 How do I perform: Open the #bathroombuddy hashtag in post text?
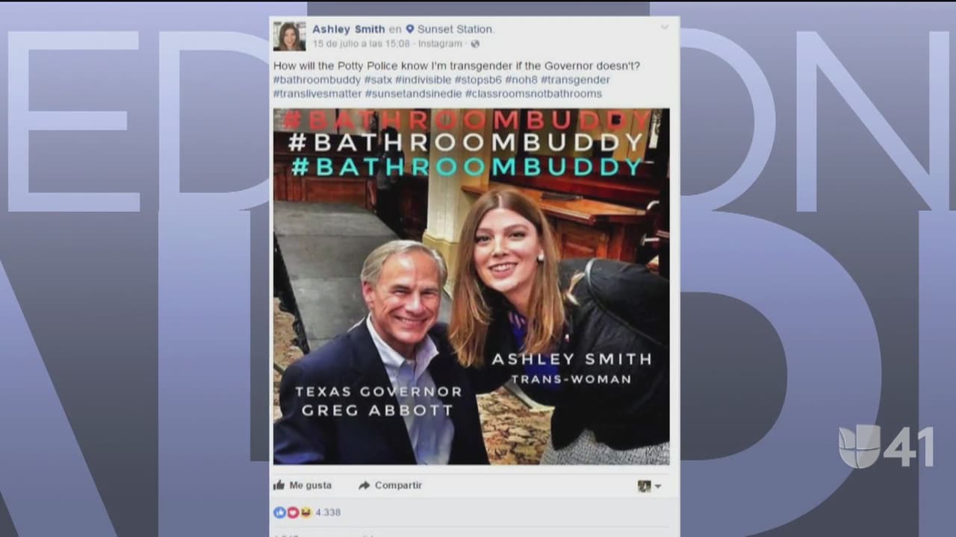317,80
